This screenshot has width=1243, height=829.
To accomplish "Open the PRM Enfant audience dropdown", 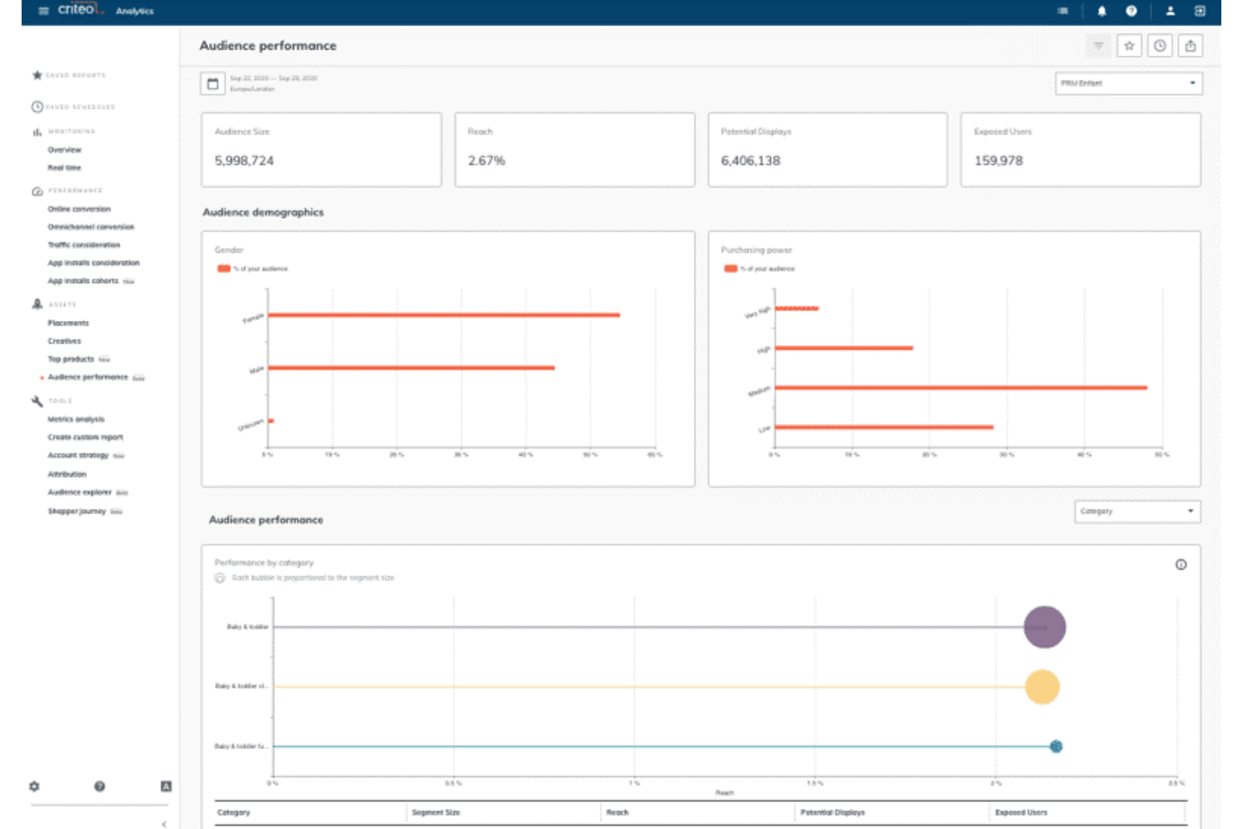I will click(x=1129, y=83).
